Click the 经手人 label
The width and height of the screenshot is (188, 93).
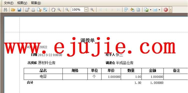[x=110, y=55]
